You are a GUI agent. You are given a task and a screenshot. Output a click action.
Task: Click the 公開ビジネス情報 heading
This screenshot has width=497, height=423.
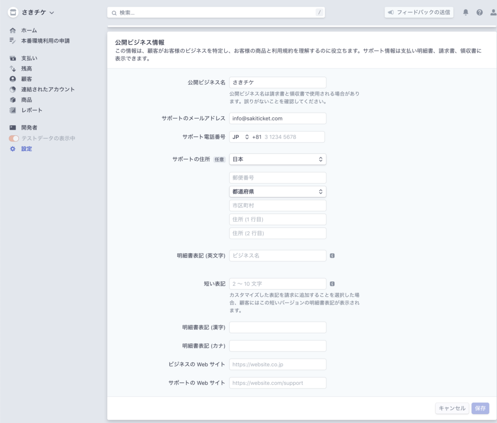[x=139, y=43]
